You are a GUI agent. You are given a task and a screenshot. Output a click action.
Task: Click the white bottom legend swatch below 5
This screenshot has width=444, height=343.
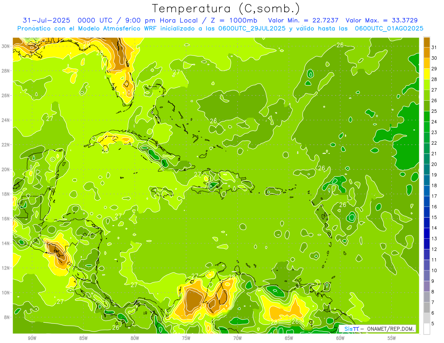[x=427, y=329]
